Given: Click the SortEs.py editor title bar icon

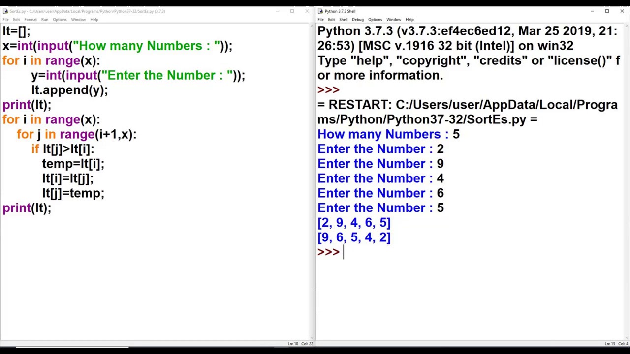Looking at the screenshot, I should coord(5,11).
